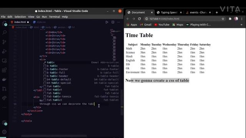Open the Search view in the activity bar
Viewport: 246px width, 138px height.
click(x=4, y=33)
